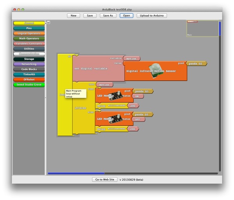Click the first delay block
234x200 pixels.
tap(101, 106)
